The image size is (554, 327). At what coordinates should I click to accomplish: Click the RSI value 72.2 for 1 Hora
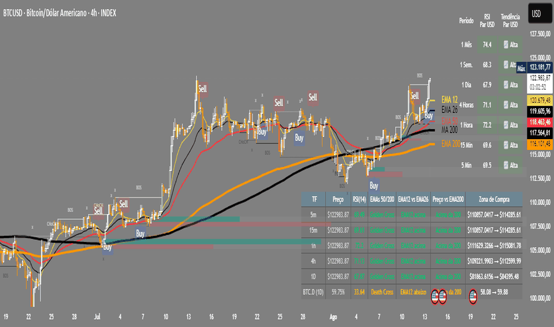click(487, 125)
